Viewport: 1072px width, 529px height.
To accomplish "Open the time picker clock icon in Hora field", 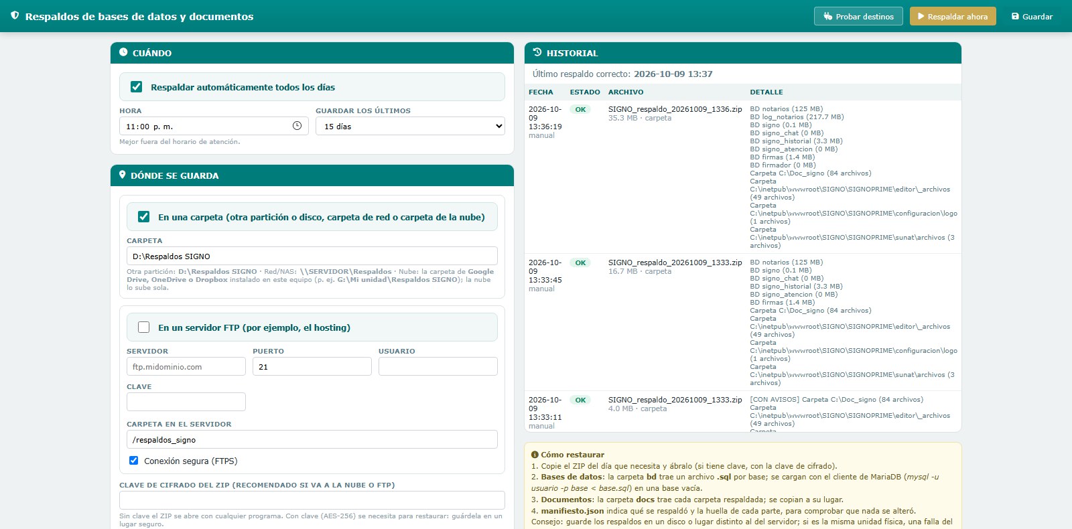I will (297, 126).
